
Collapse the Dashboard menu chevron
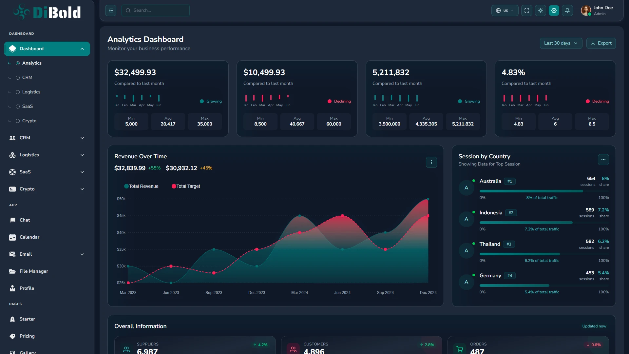click(x=82, y=49)
